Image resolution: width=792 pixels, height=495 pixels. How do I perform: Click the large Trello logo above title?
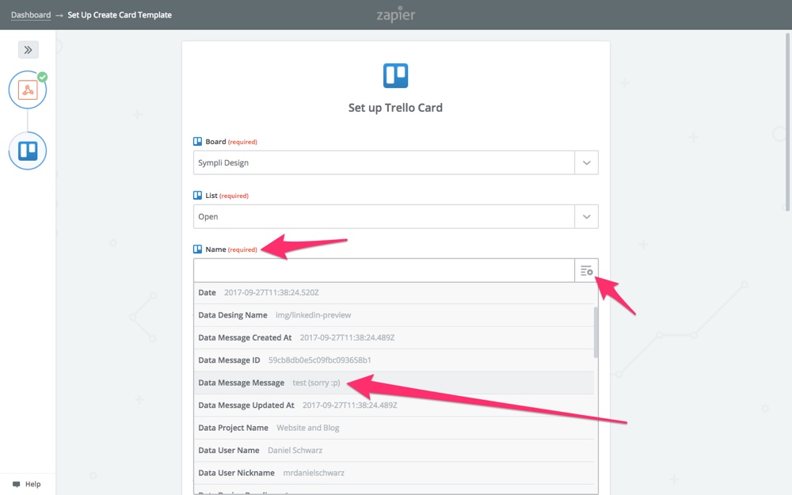395,76
